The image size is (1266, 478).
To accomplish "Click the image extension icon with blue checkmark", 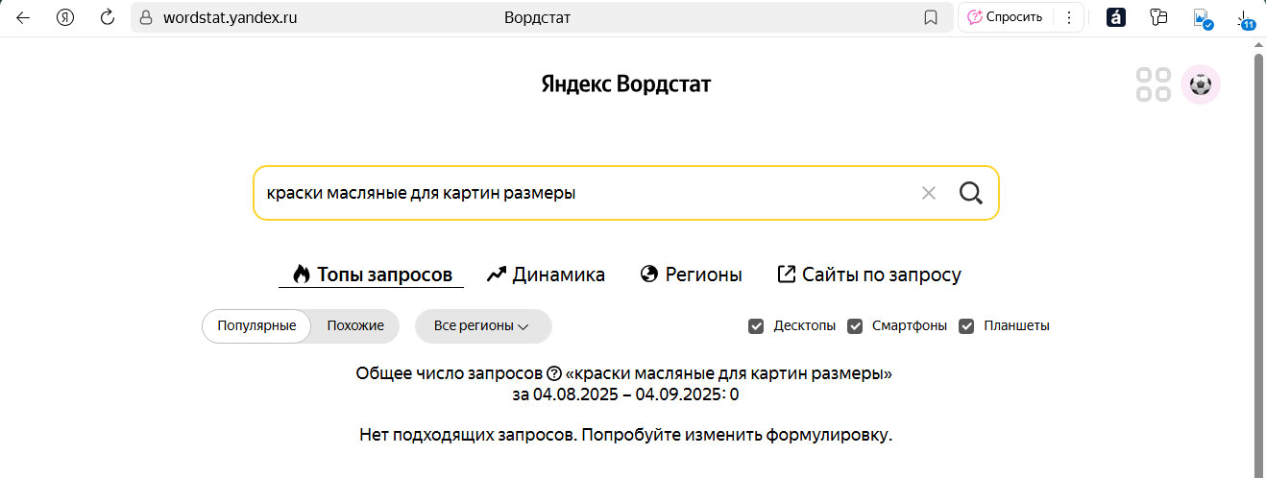I will point(1203,18).
